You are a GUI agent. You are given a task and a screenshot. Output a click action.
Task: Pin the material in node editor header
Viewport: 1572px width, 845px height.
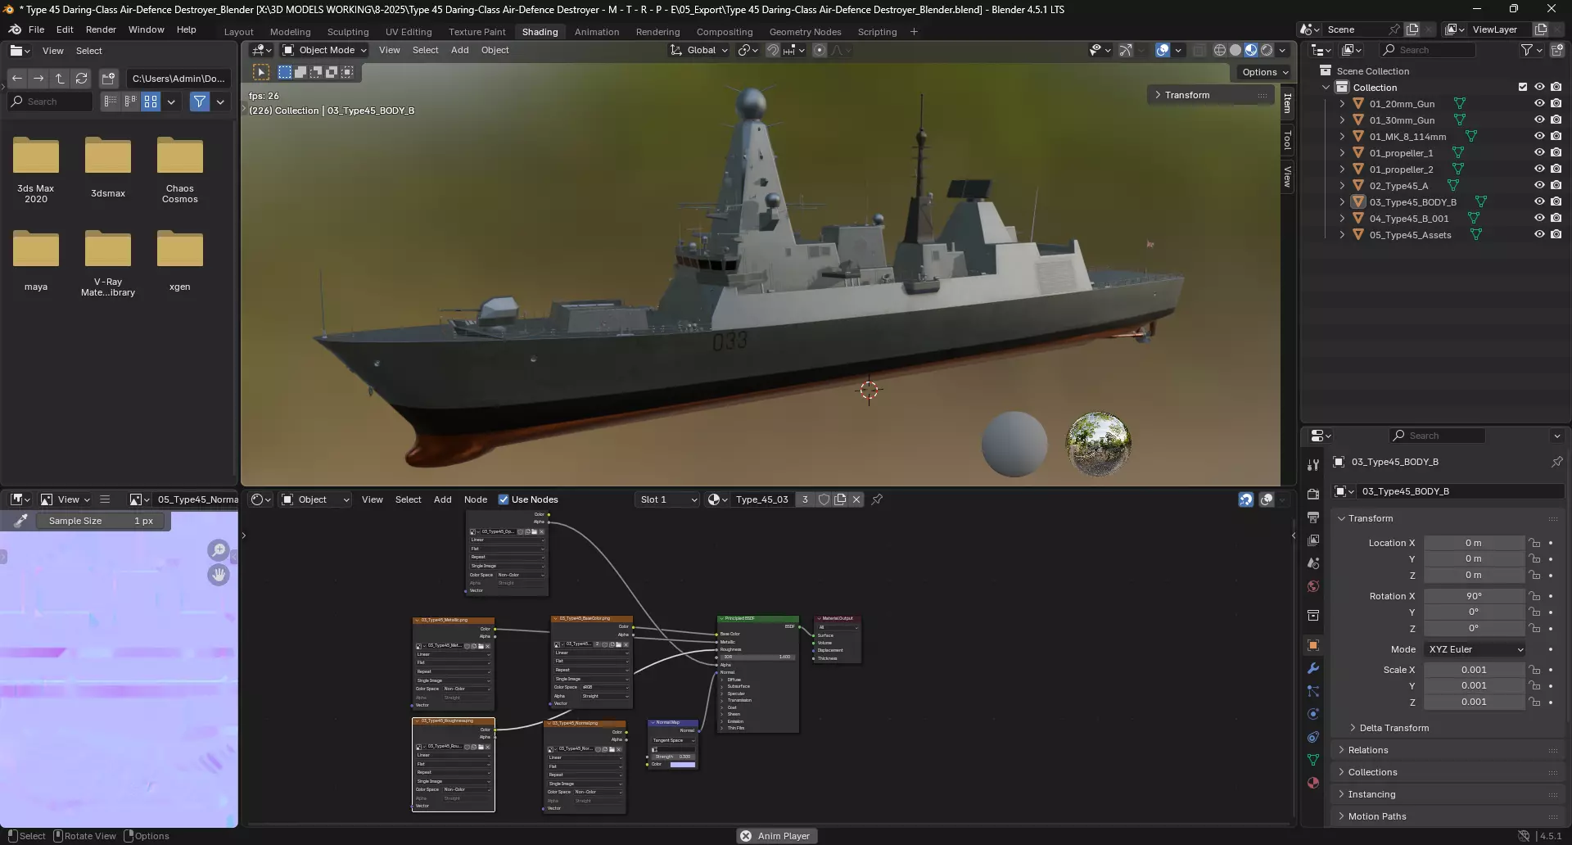pos(877,499)
